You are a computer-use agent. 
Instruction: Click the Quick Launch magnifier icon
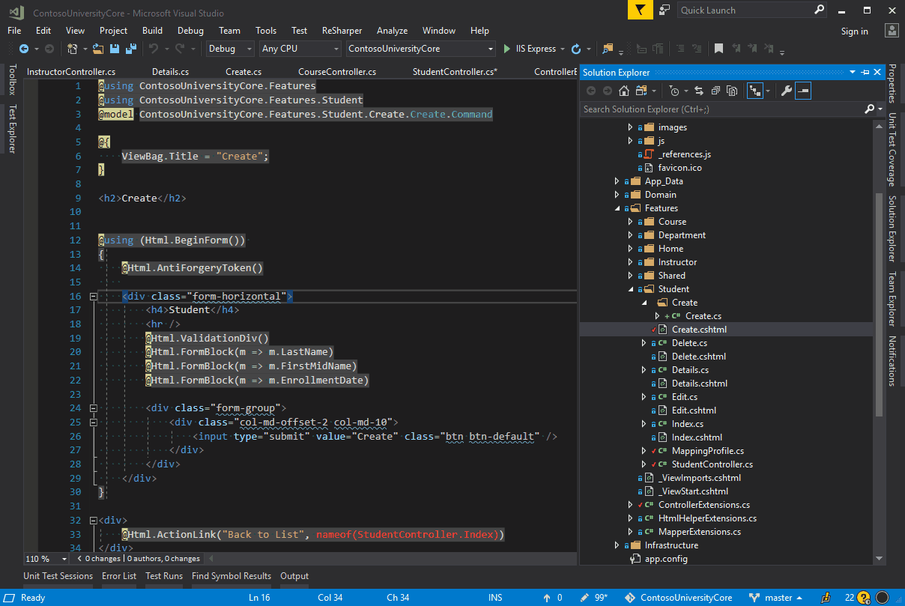(x=820, y=10)
